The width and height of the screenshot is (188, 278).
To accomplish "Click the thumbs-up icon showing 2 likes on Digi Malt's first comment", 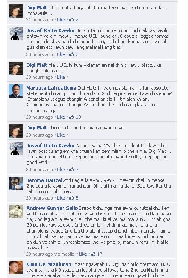I will click(x=72, y=20).
